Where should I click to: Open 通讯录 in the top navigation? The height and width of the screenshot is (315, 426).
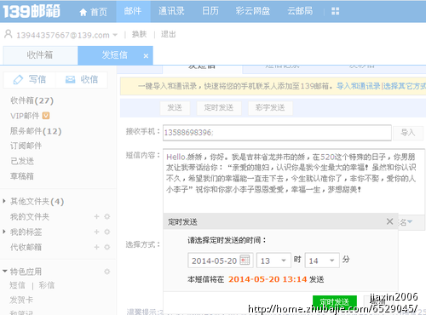pyautogui.click(x=171, y=11)
